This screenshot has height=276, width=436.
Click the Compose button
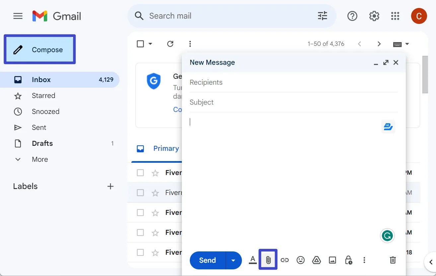pos(40,49)
